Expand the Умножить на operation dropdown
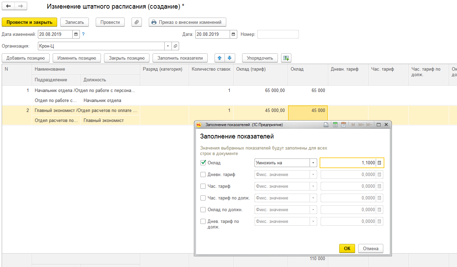The width and height of the screenshot is (457, 267). click(313, 163)
